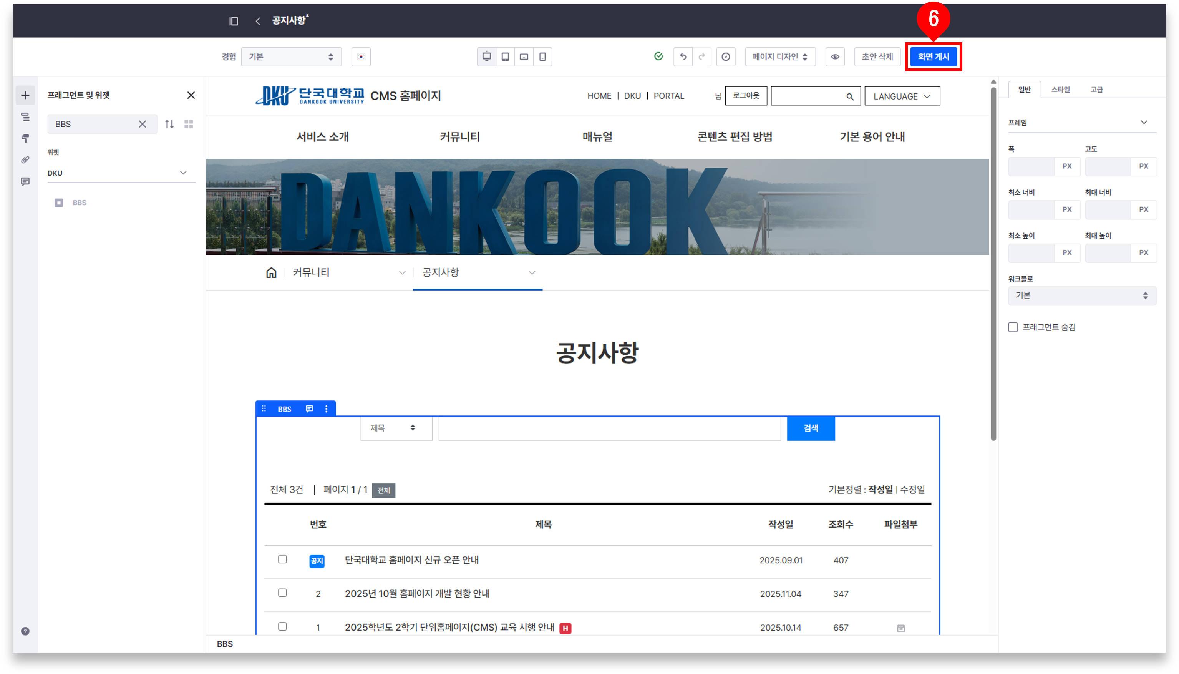Image resolution: width=1179 pixels, height=674 pixels.
Task: Switch to the 고급 tab
Action: tap(1096, 90)
